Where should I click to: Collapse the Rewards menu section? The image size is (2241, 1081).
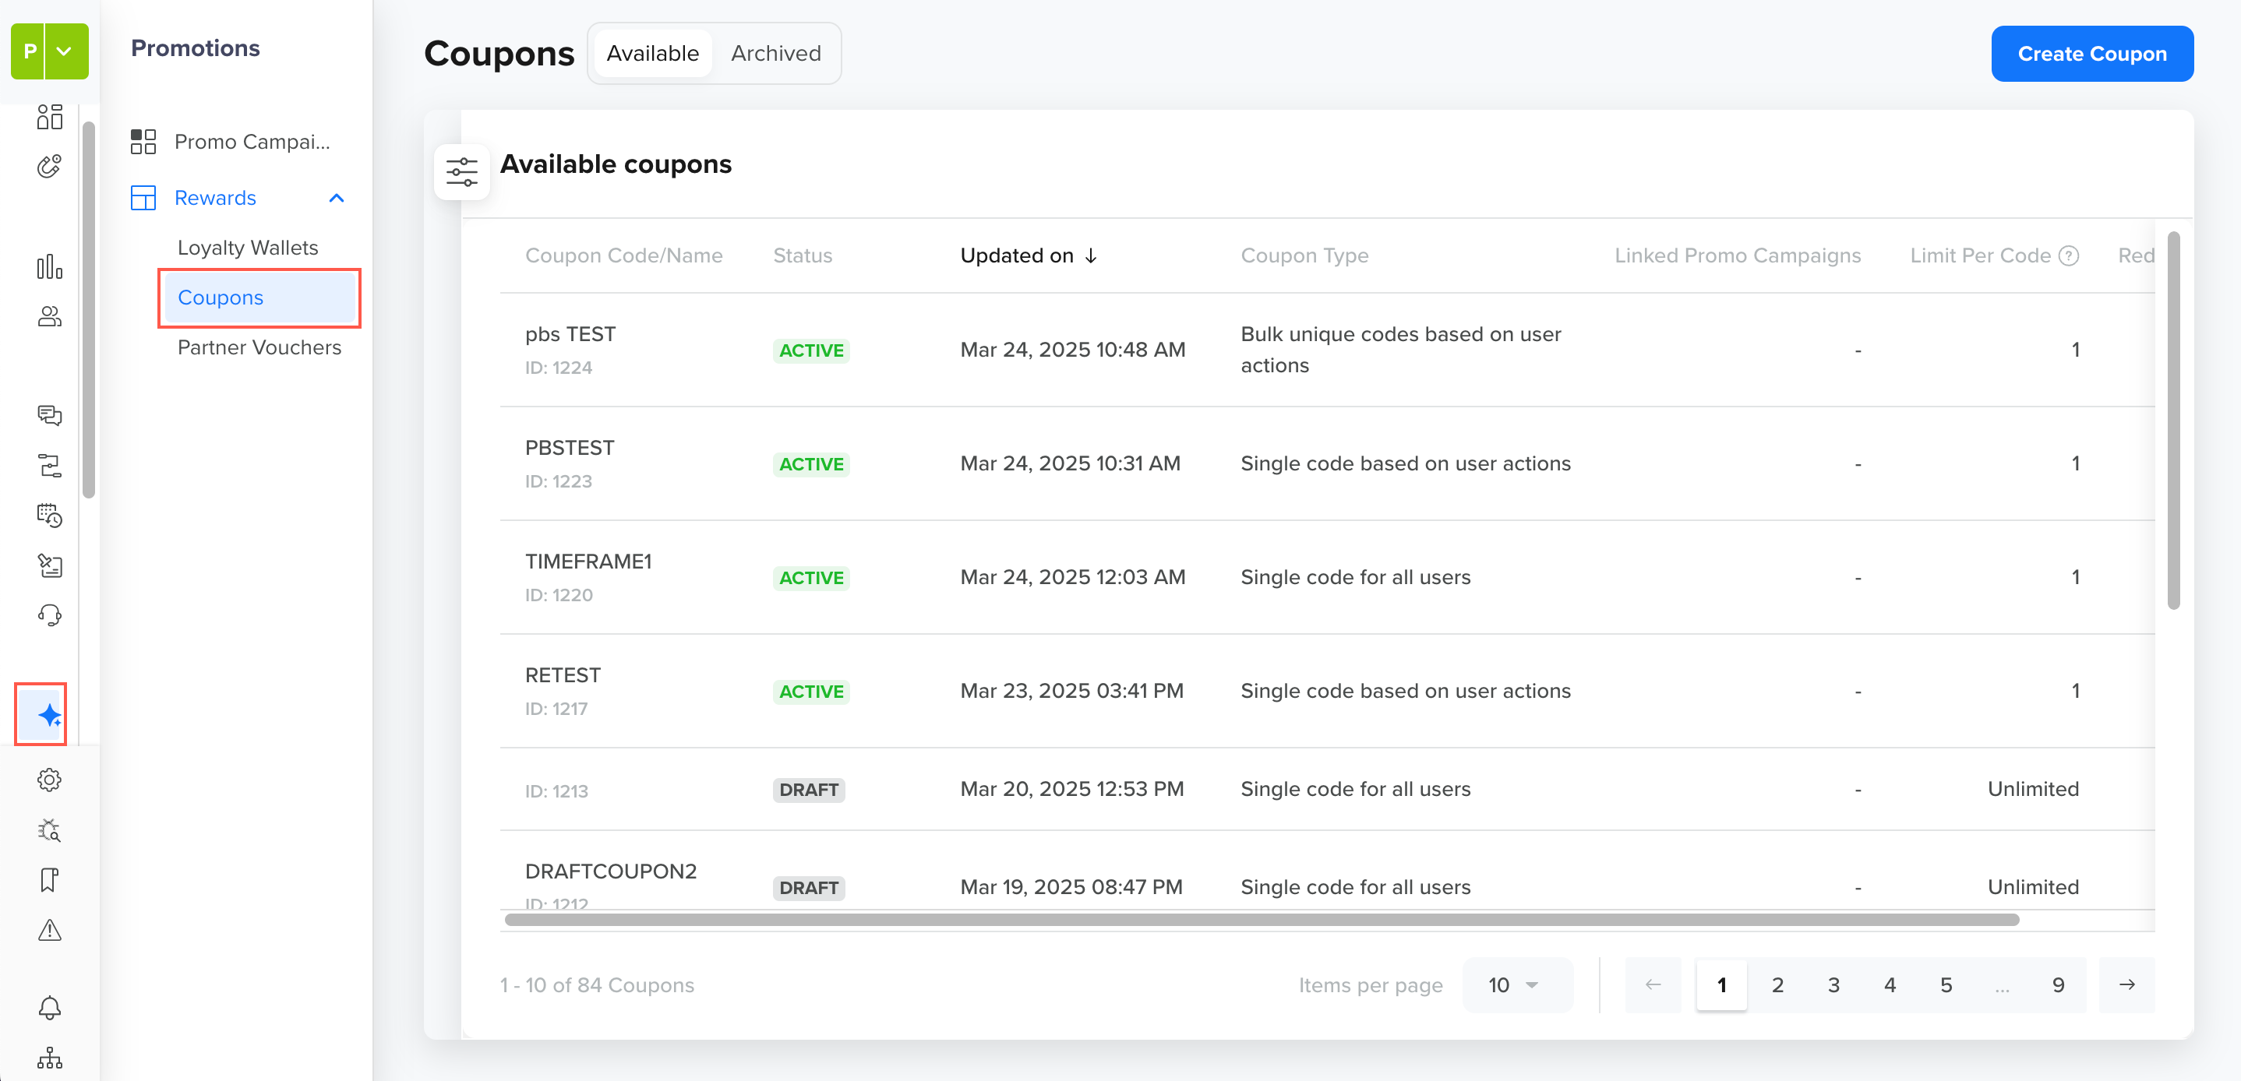337,199
